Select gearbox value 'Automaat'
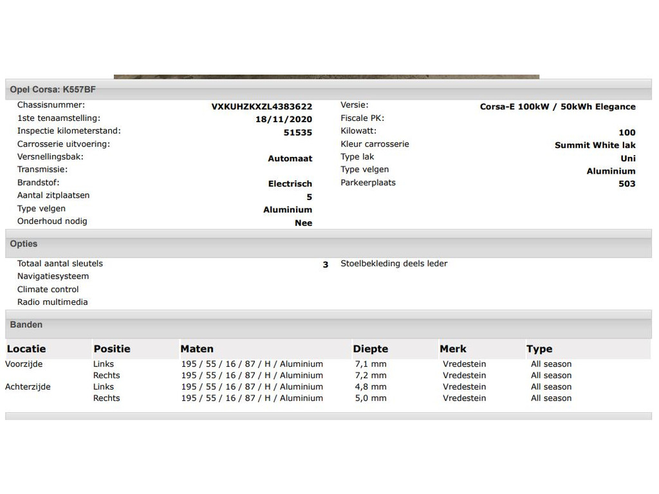Image resolution: width=659 pixels, height=494 pixels. (x=290, y=159)
